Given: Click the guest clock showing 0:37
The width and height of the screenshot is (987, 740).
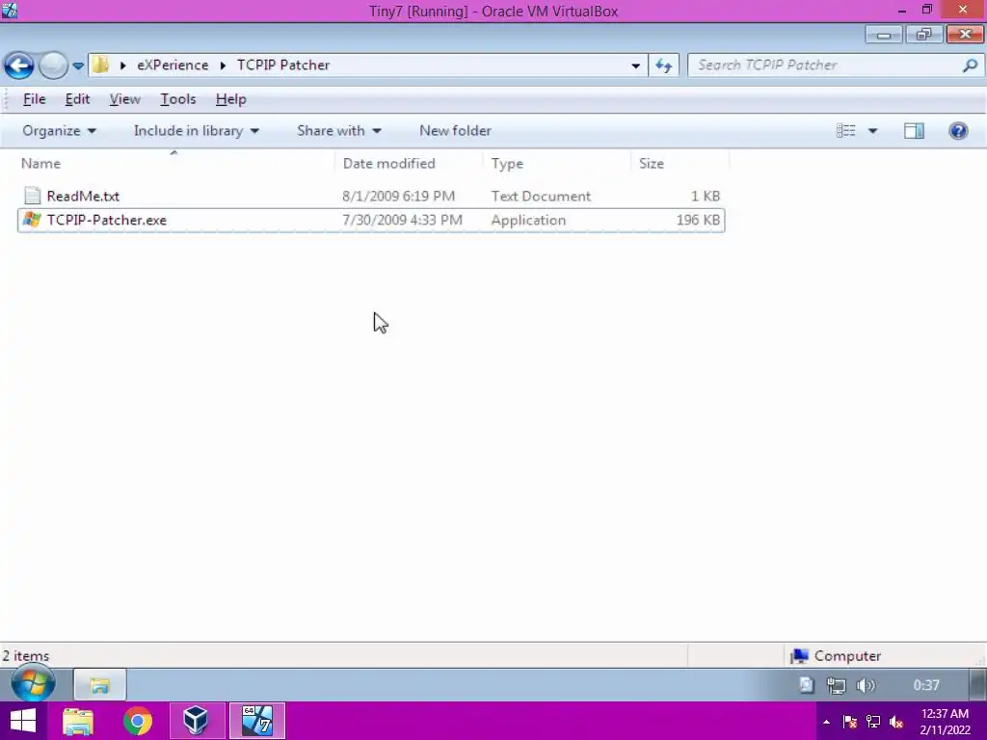Looking at the screenshot, I should pyautogui.click(x=926, y=685).
